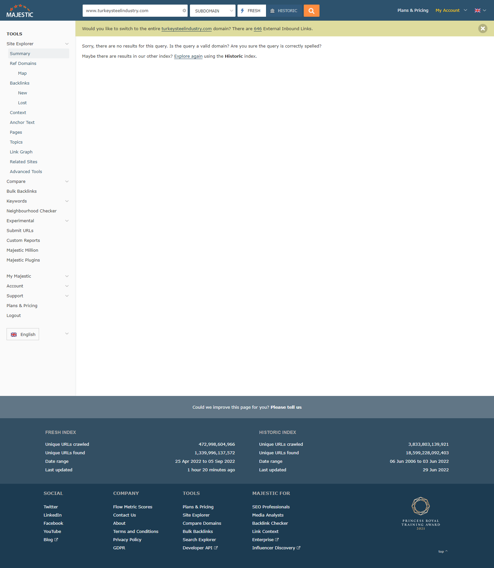The height and width of the screenshot is (568, 494).
Task: Open Lost backlinks
Action: pyautogui.click(x=22, y=103)
